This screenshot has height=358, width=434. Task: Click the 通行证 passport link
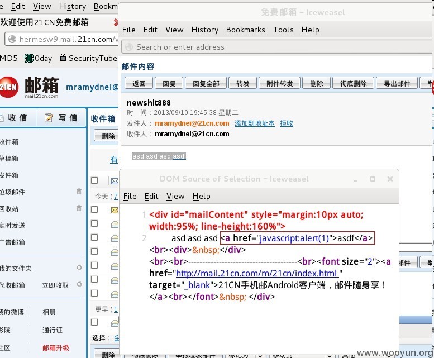53,330
